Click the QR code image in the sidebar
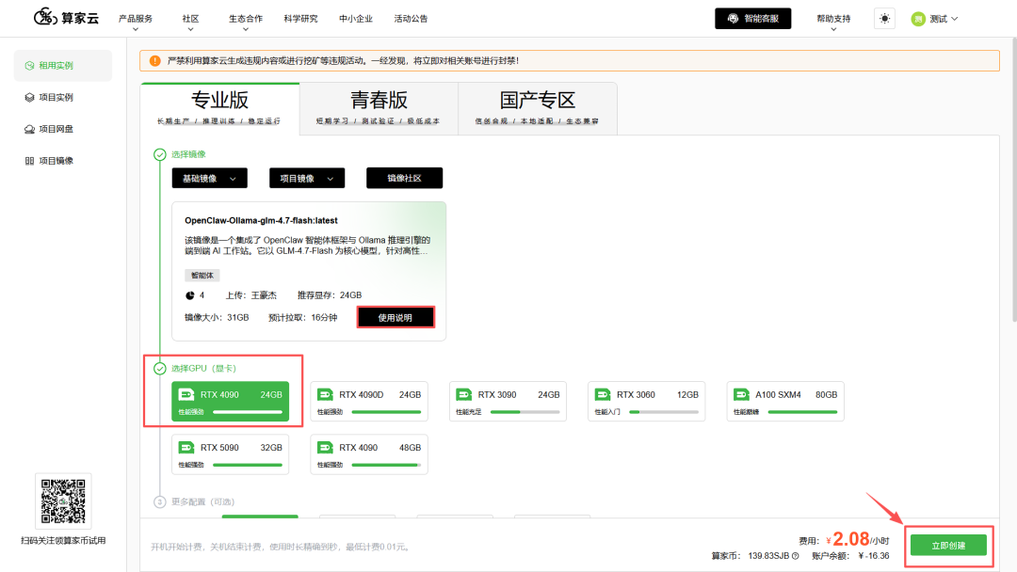This screenshot has width=1017, height=572. point(63,500)
